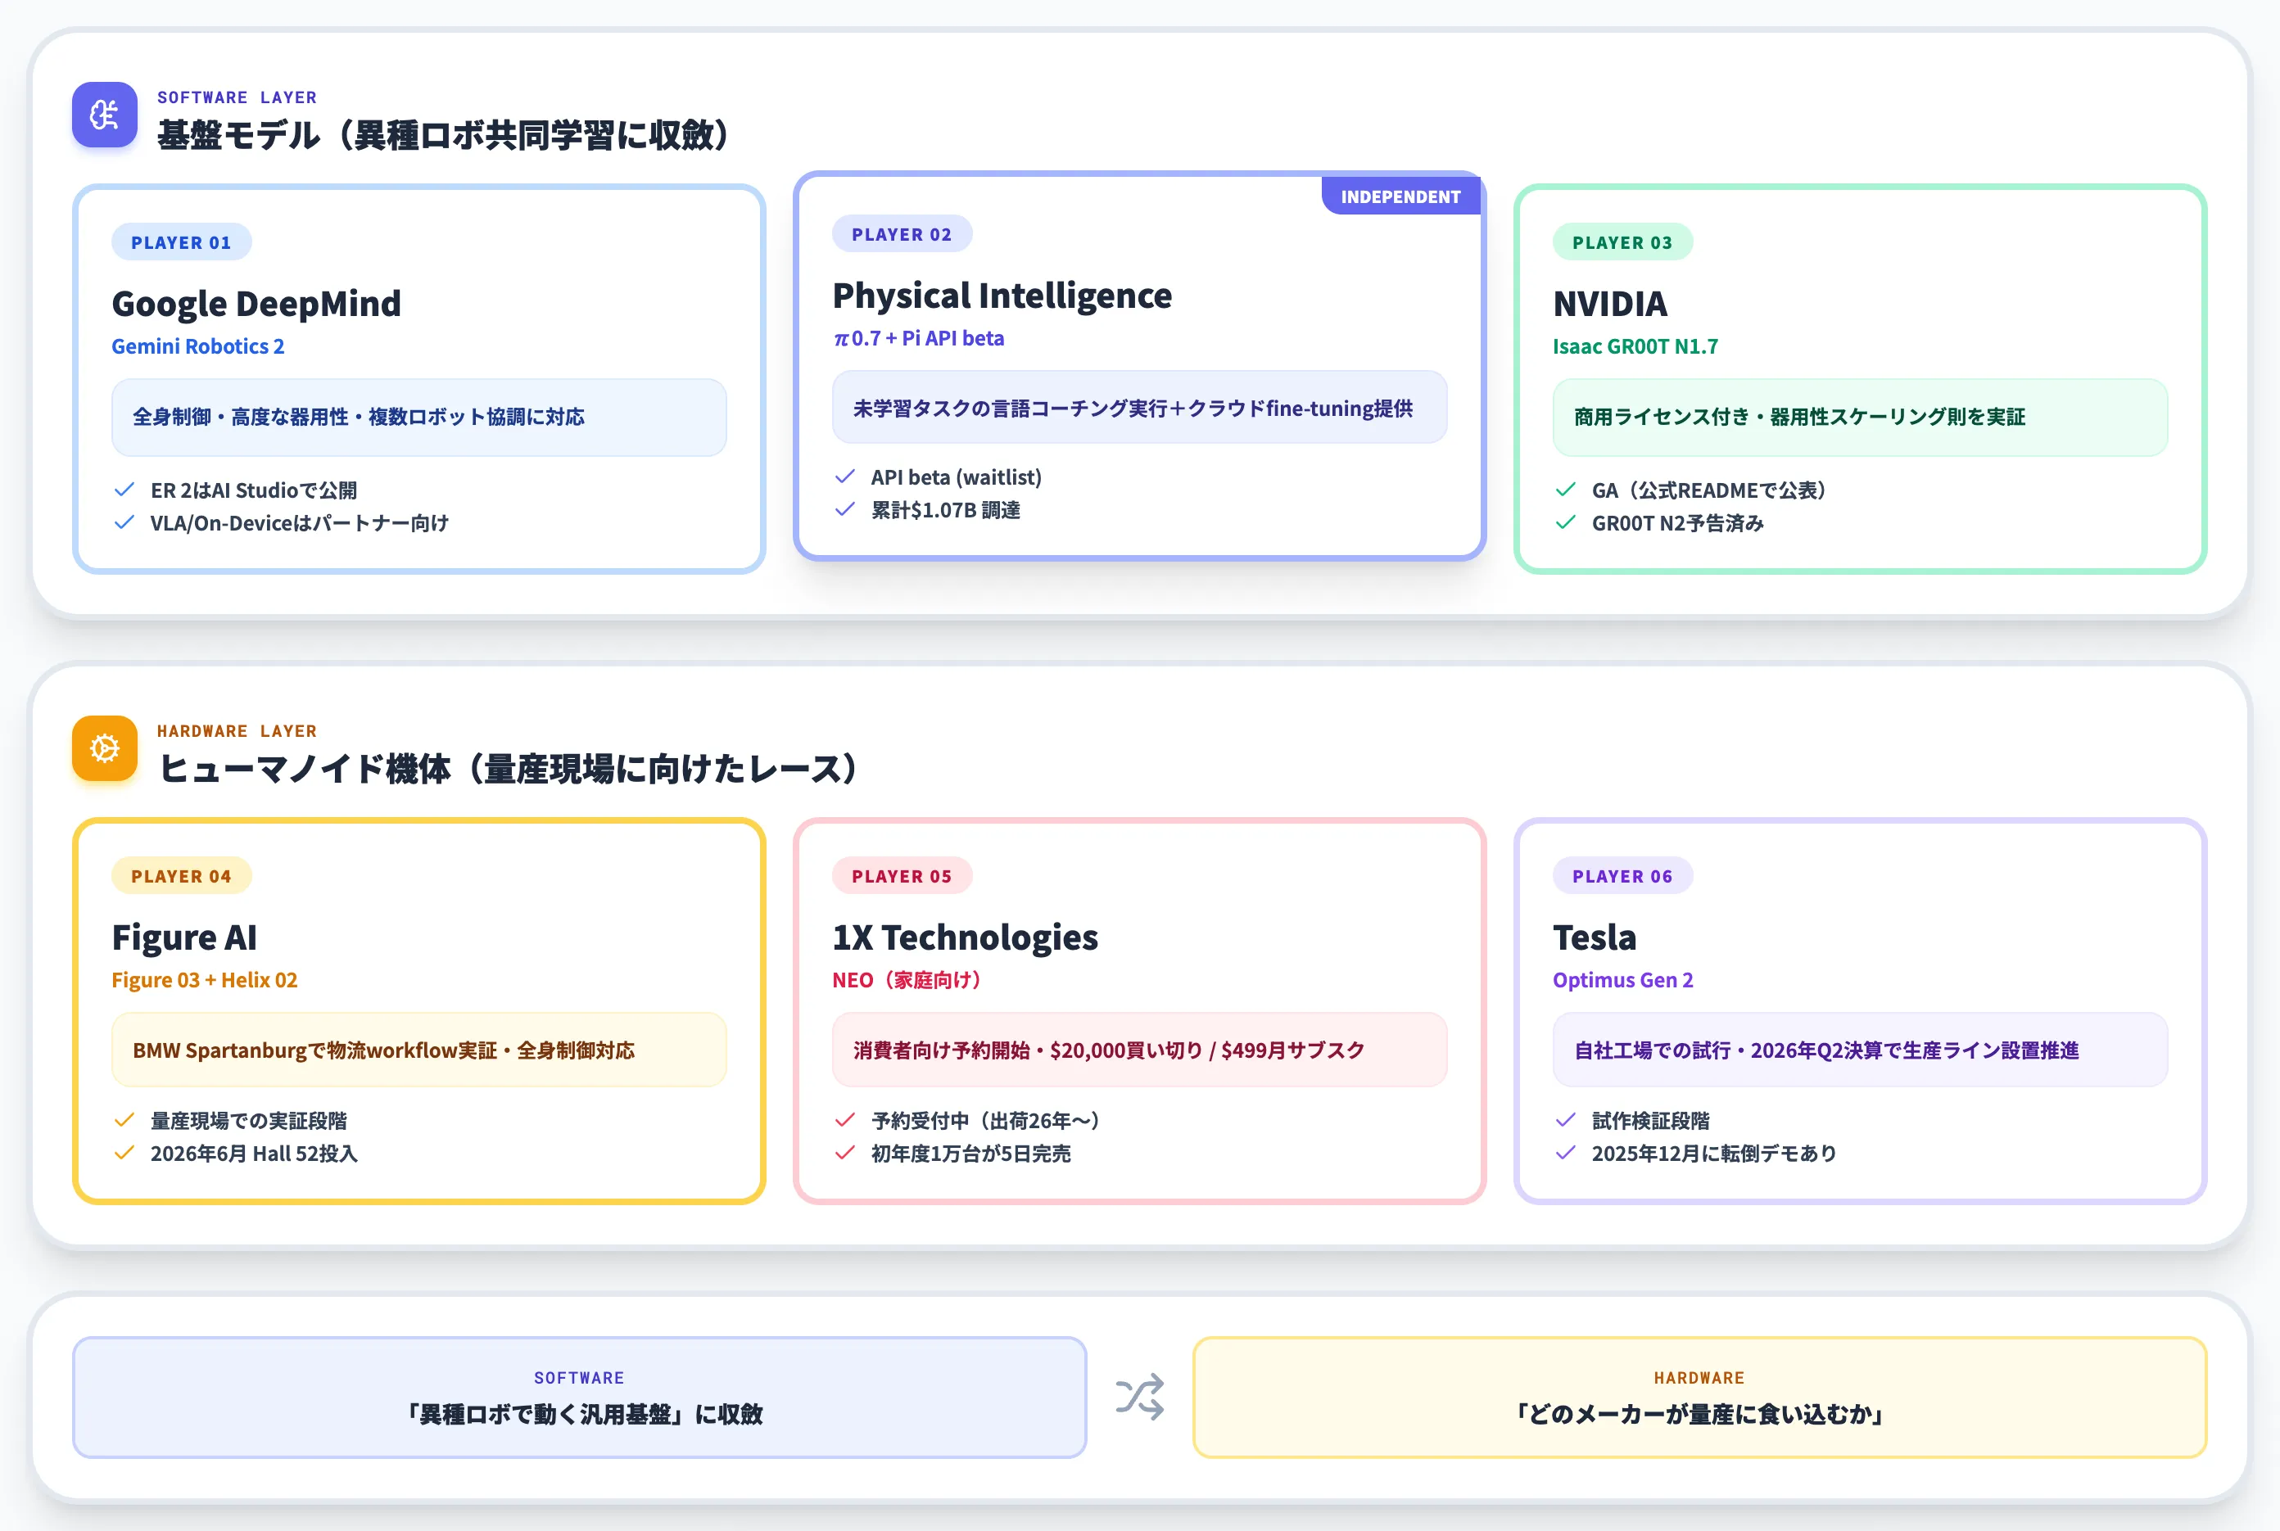
Task: Open the Tesla card title
Action: tap(1595, 937)
